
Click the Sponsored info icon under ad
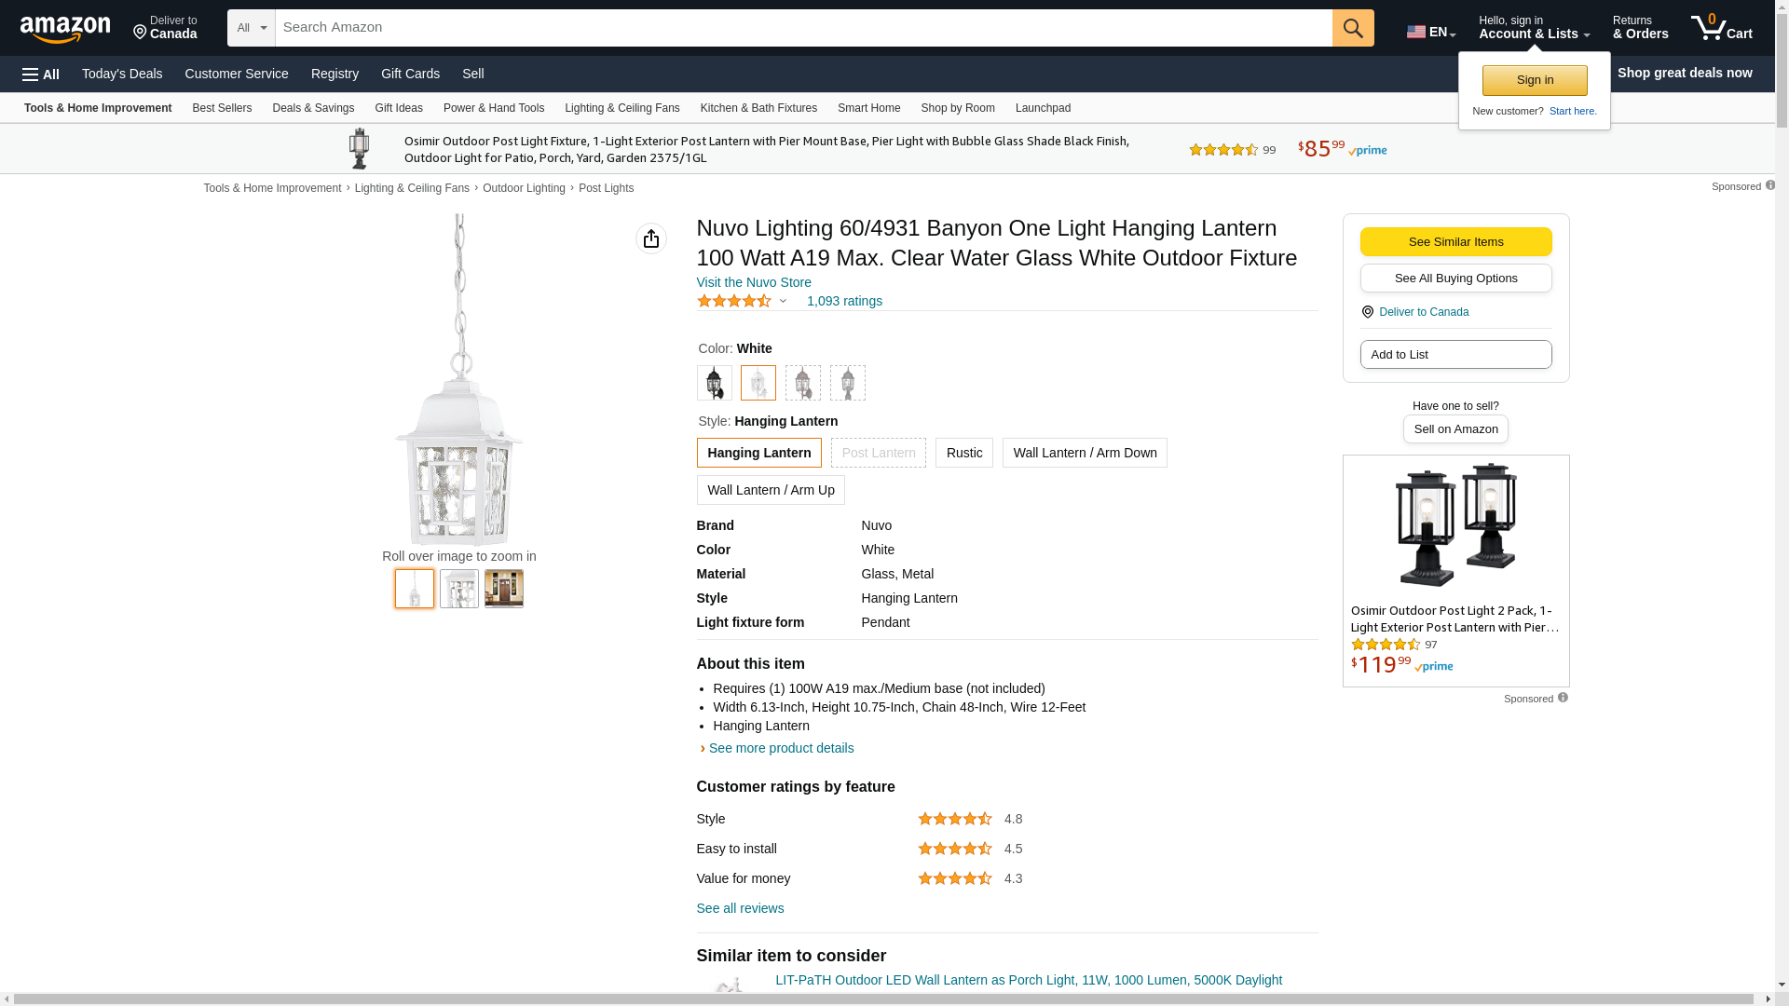pyautogui.click(x=1563, y=698)
